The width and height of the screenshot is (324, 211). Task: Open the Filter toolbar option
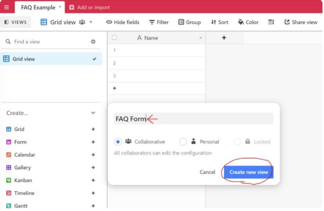point(159,22)
